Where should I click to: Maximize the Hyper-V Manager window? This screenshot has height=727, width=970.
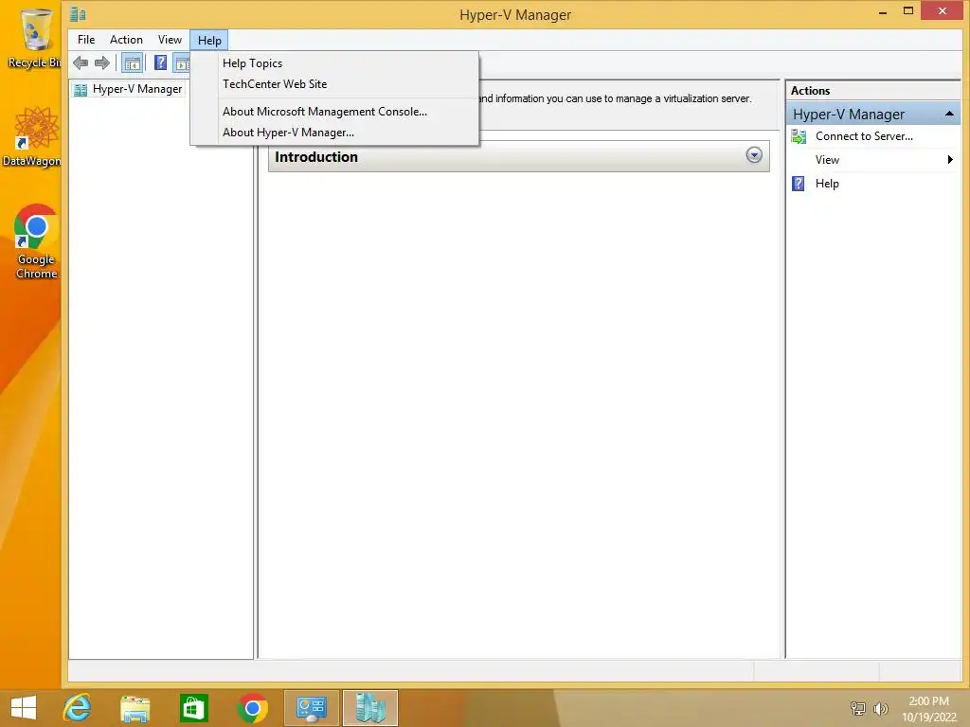908,11
